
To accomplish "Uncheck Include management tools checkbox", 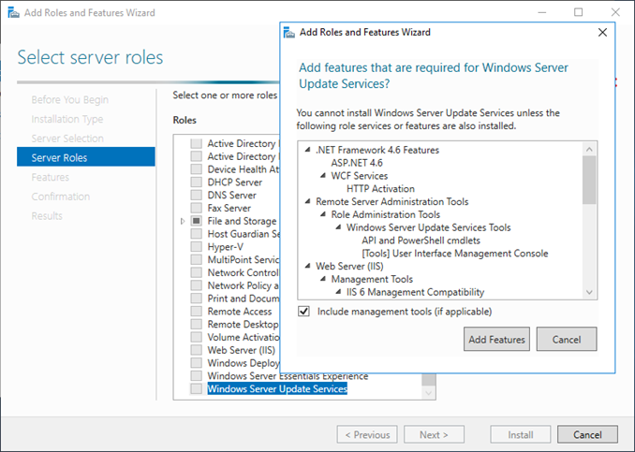I will [303, 312].
